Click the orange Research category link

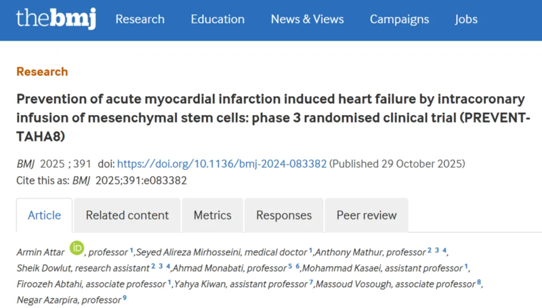click(42, 72)
